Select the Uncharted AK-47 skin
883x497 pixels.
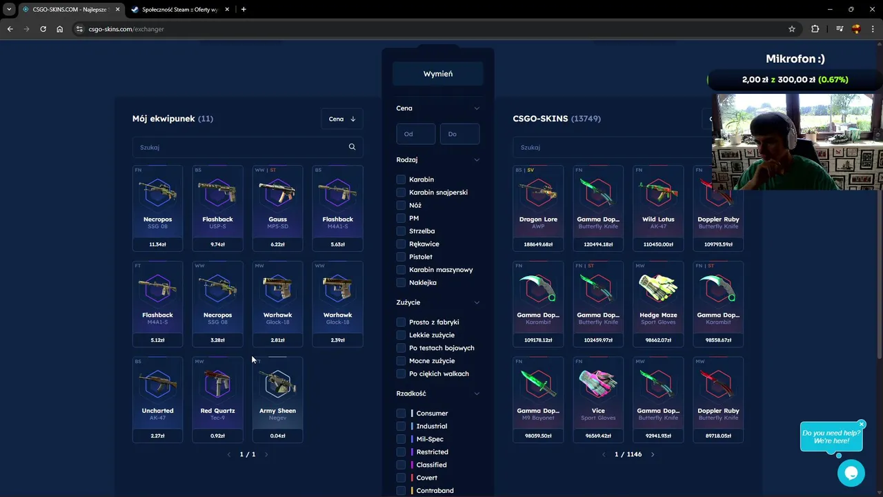coord(158,400)
